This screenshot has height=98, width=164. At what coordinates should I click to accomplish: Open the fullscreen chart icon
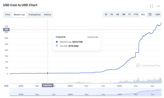pyautogui.click(x=151, y=6)
